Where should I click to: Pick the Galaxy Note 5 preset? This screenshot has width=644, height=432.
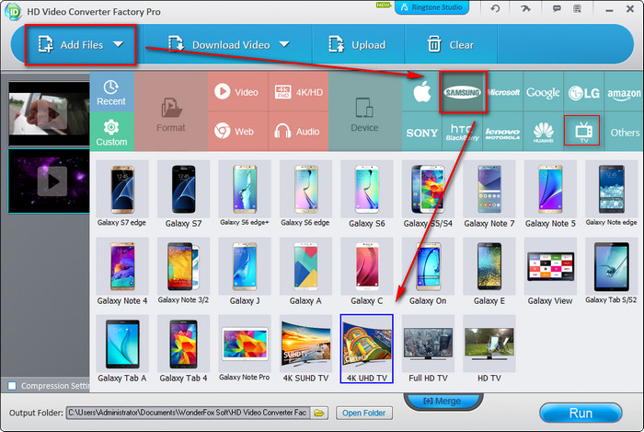pyautogui.click(x=550, y=194)
